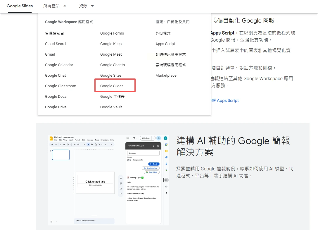
Task: Open 管理控制台 from products menu
Action: tap(54, 33)
